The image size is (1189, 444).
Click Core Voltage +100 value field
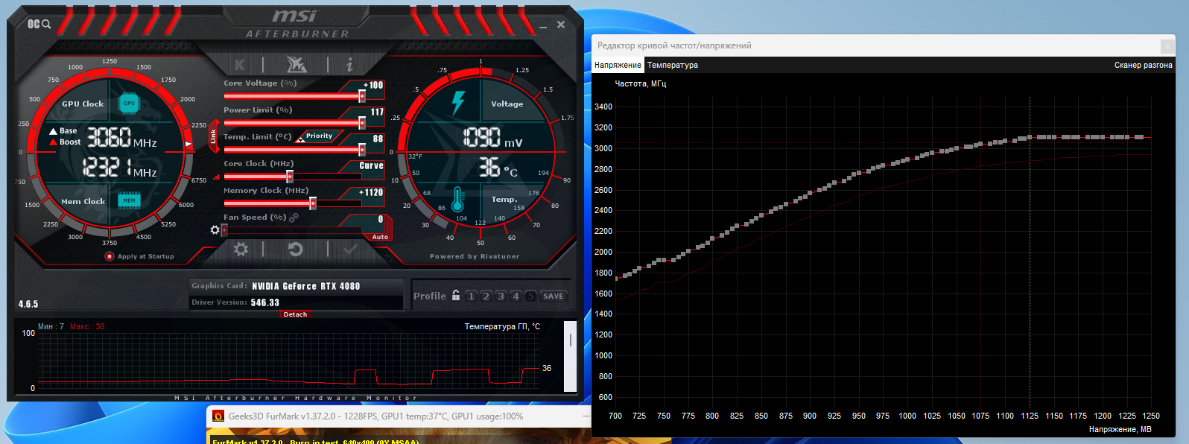click(x=373, y=85)
